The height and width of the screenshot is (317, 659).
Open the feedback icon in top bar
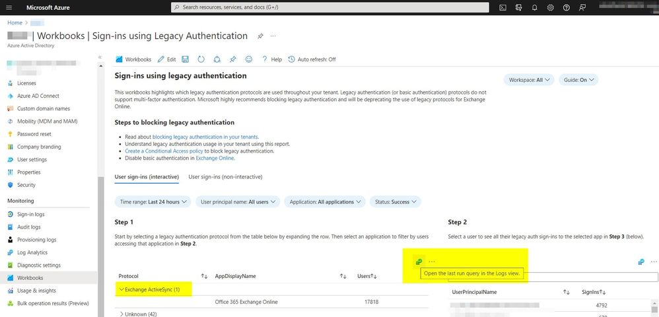click(582, 7)
